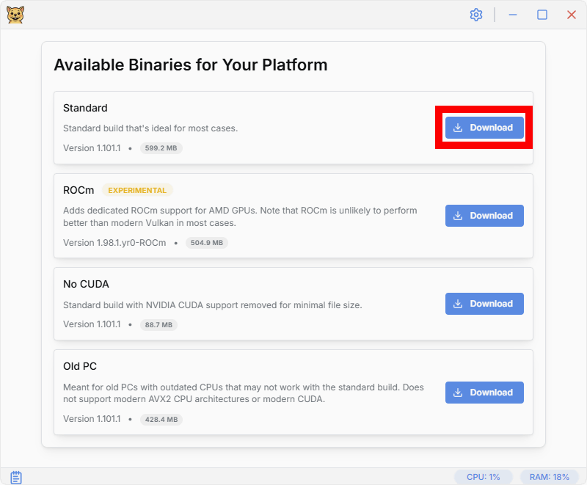Download the ROCm experimental build
The width and height of the screenshot is (587, 485).
tap(484, 216)
